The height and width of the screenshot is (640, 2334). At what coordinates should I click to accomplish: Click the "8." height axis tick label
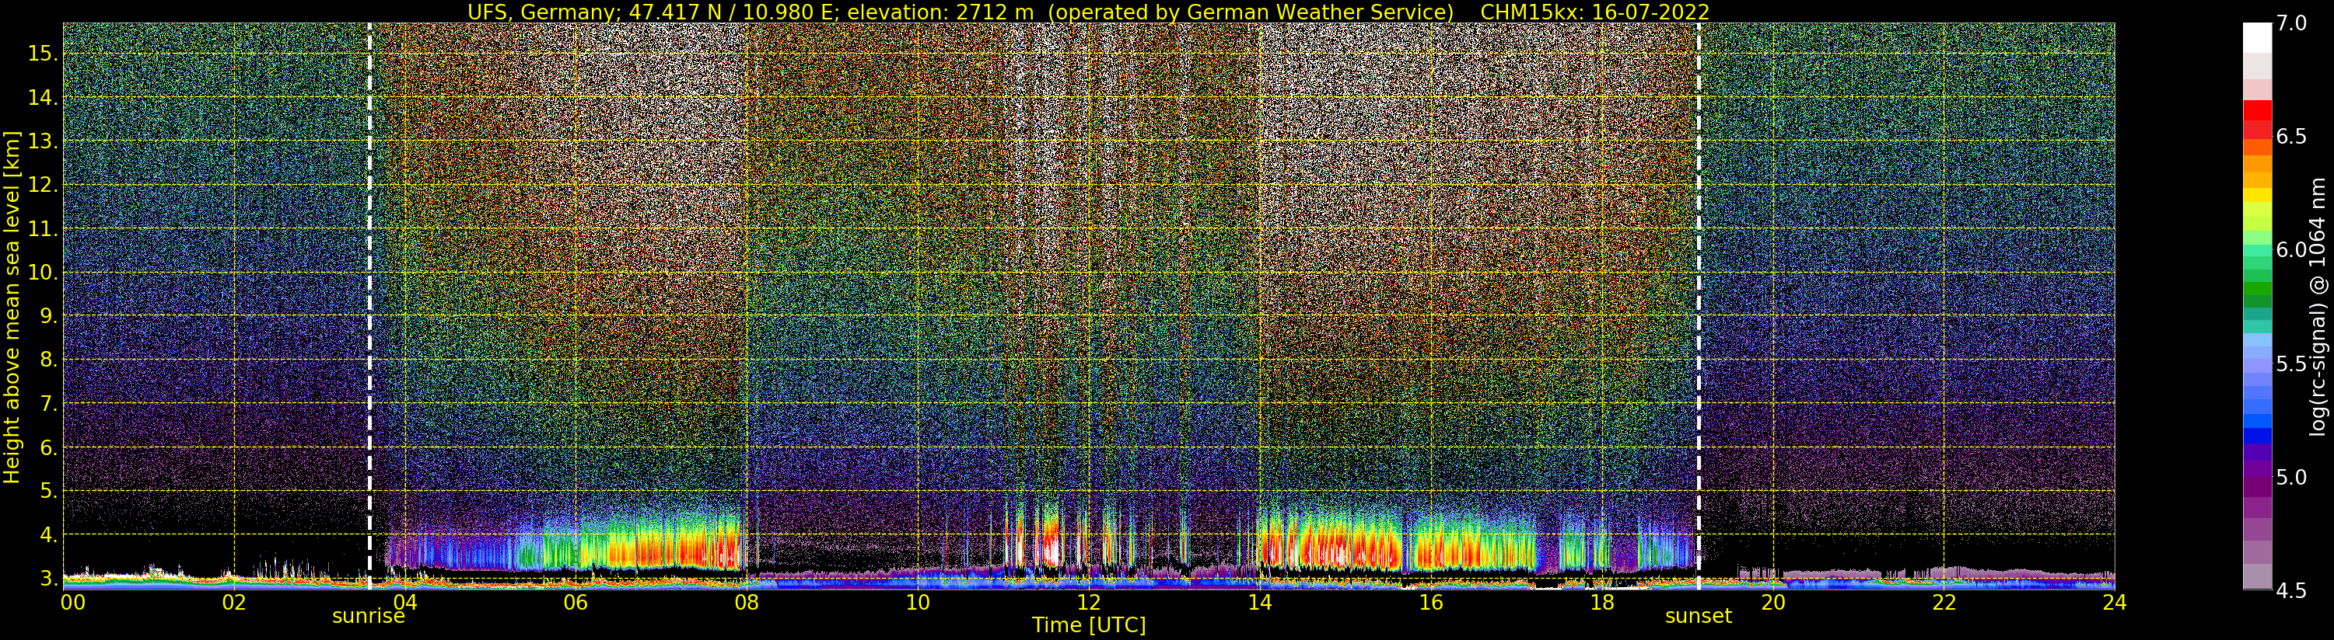click(x=48, y=360)
